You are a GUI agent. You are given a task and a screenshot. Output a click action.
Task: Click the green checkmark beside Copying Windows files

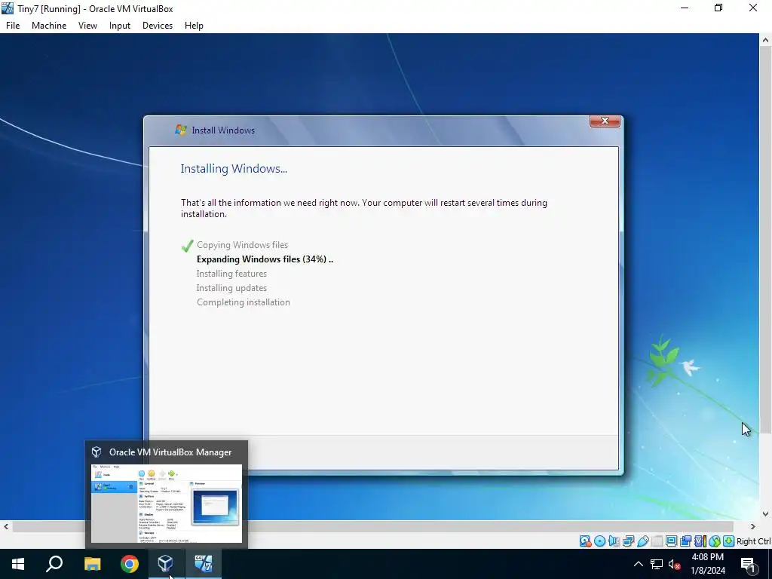click(187, 245)
